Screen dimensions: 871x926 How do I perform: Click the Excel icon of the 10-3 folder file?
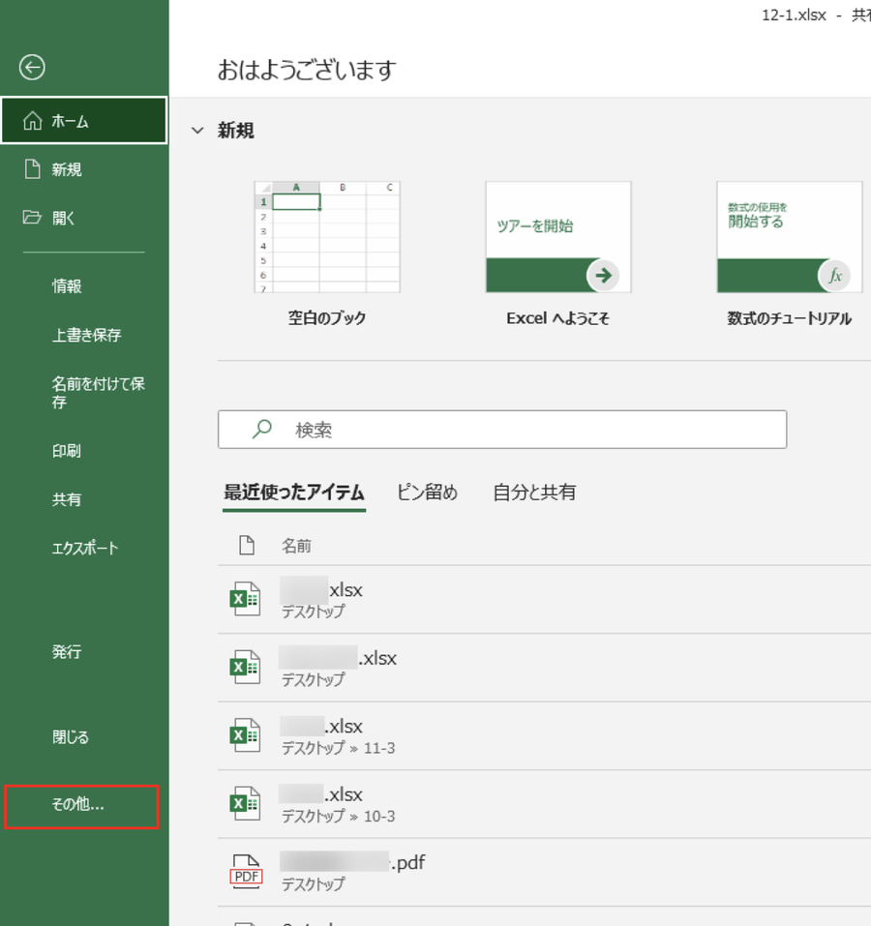pyautogui.click(x=245, y=803)
